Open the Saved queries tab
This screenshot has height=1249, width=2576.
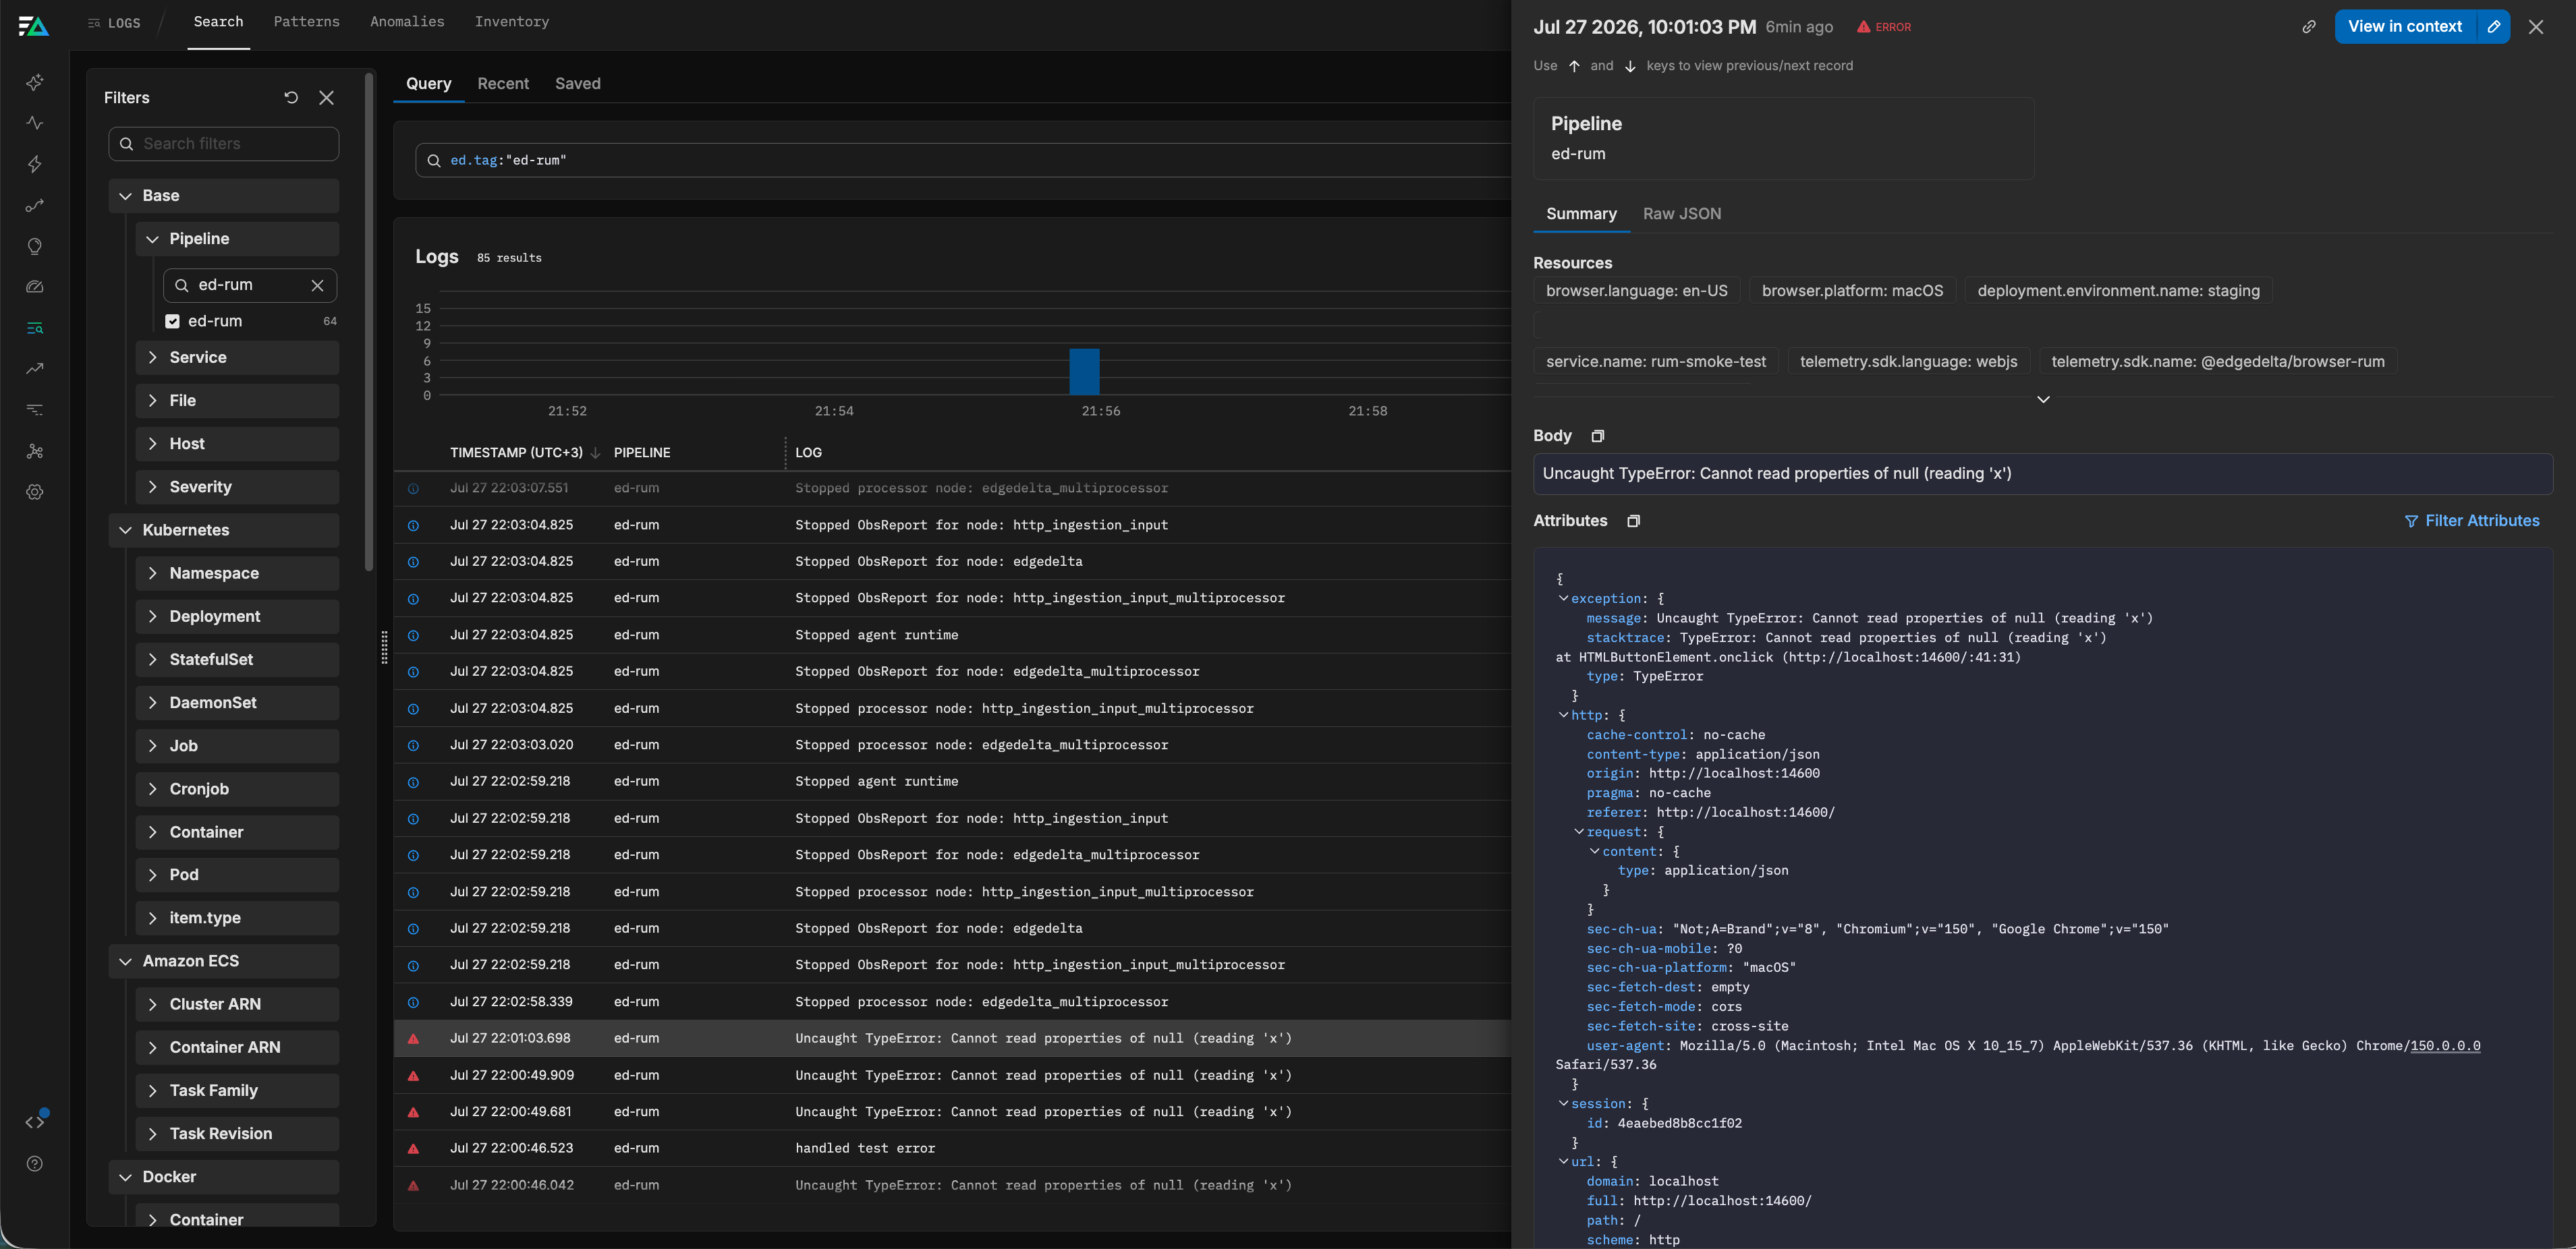pos(577,84)
